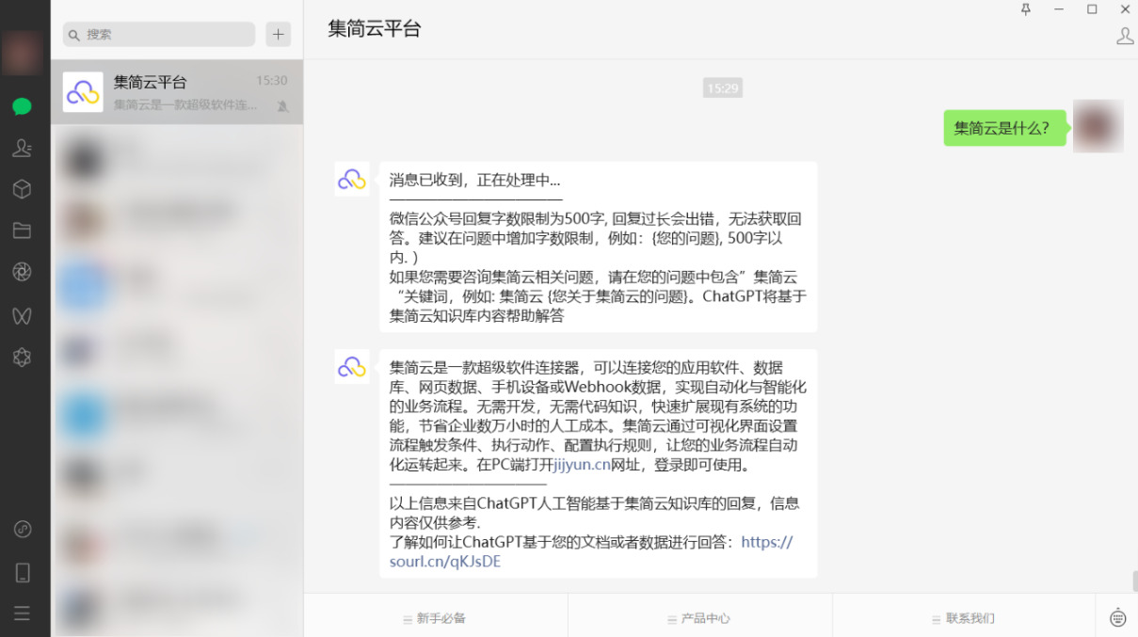1138x637 pixels.
Task: Close the WeChat window
Action: tap(1125, 9)
